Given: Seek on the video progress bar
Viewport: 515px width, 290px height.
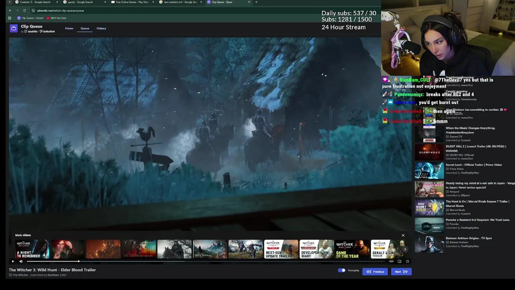Looking at the screenshot, I should [x=205, y=261].
